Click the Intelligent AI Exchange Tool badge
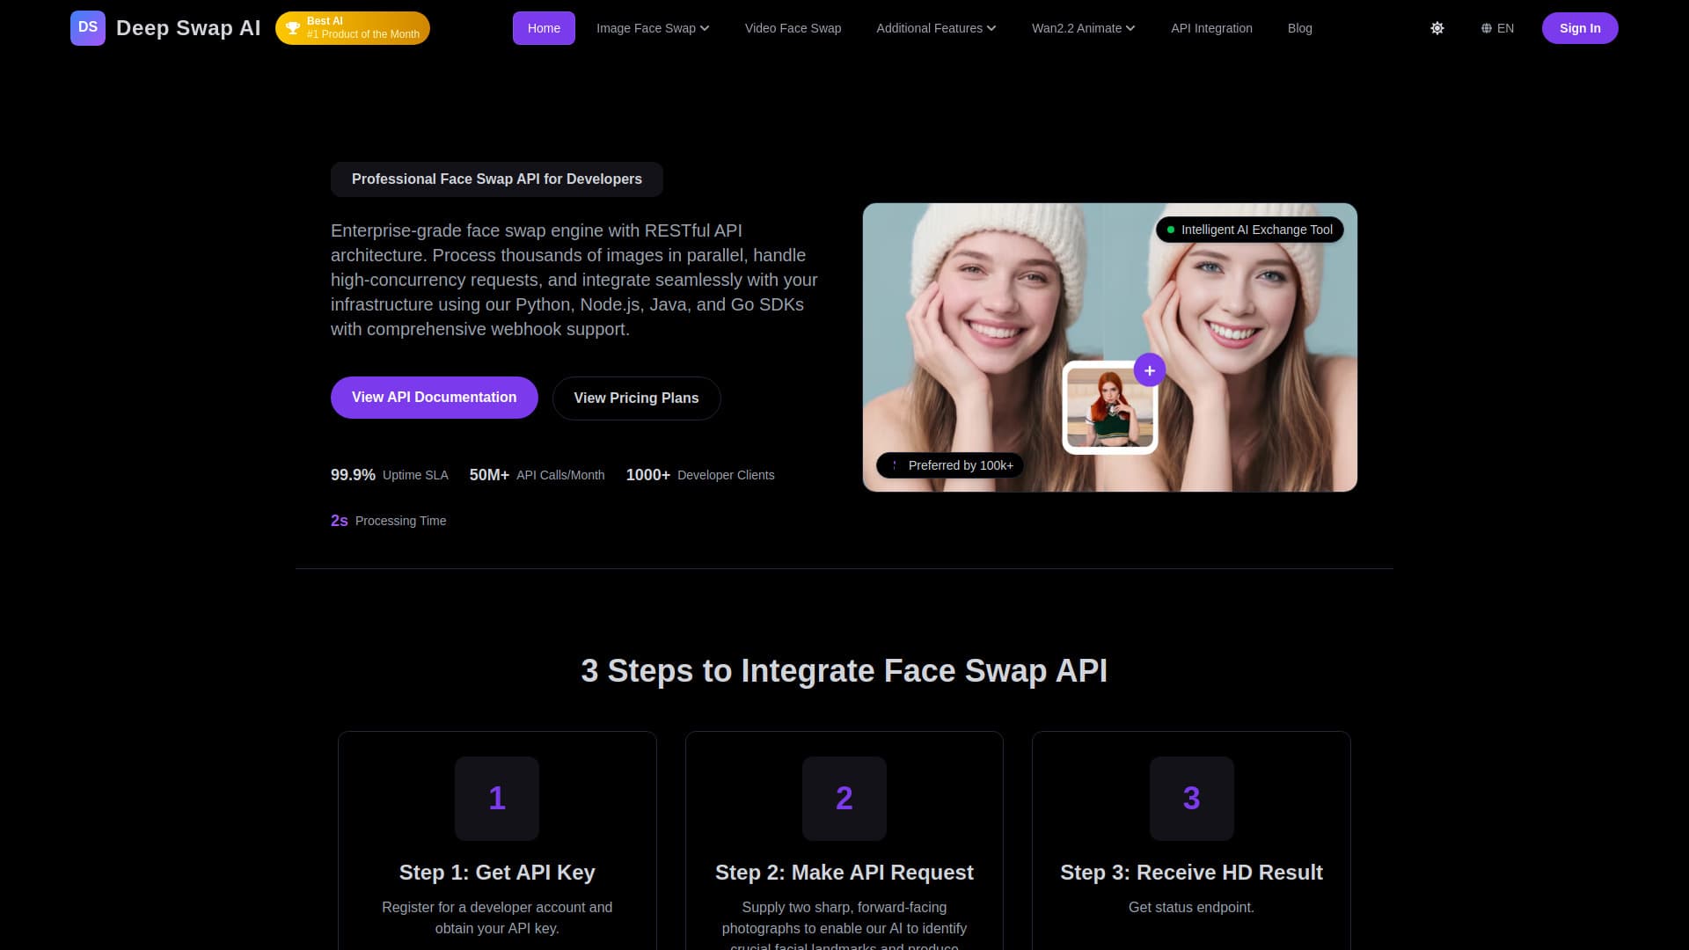This screenshot has height=950, width=1689. tap(1249, 230)
